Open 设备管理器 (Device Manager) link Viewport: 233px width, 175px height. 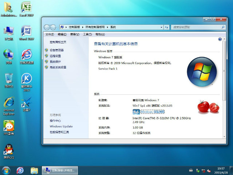tap(57, 50)
